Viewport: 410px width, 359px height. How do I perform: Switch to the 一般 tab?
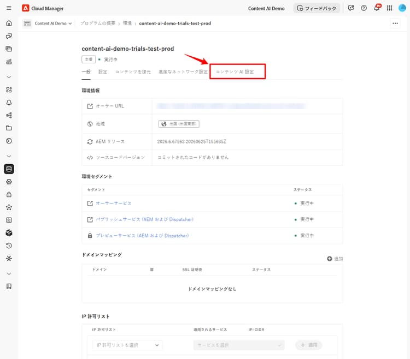(x=86, y=72)
